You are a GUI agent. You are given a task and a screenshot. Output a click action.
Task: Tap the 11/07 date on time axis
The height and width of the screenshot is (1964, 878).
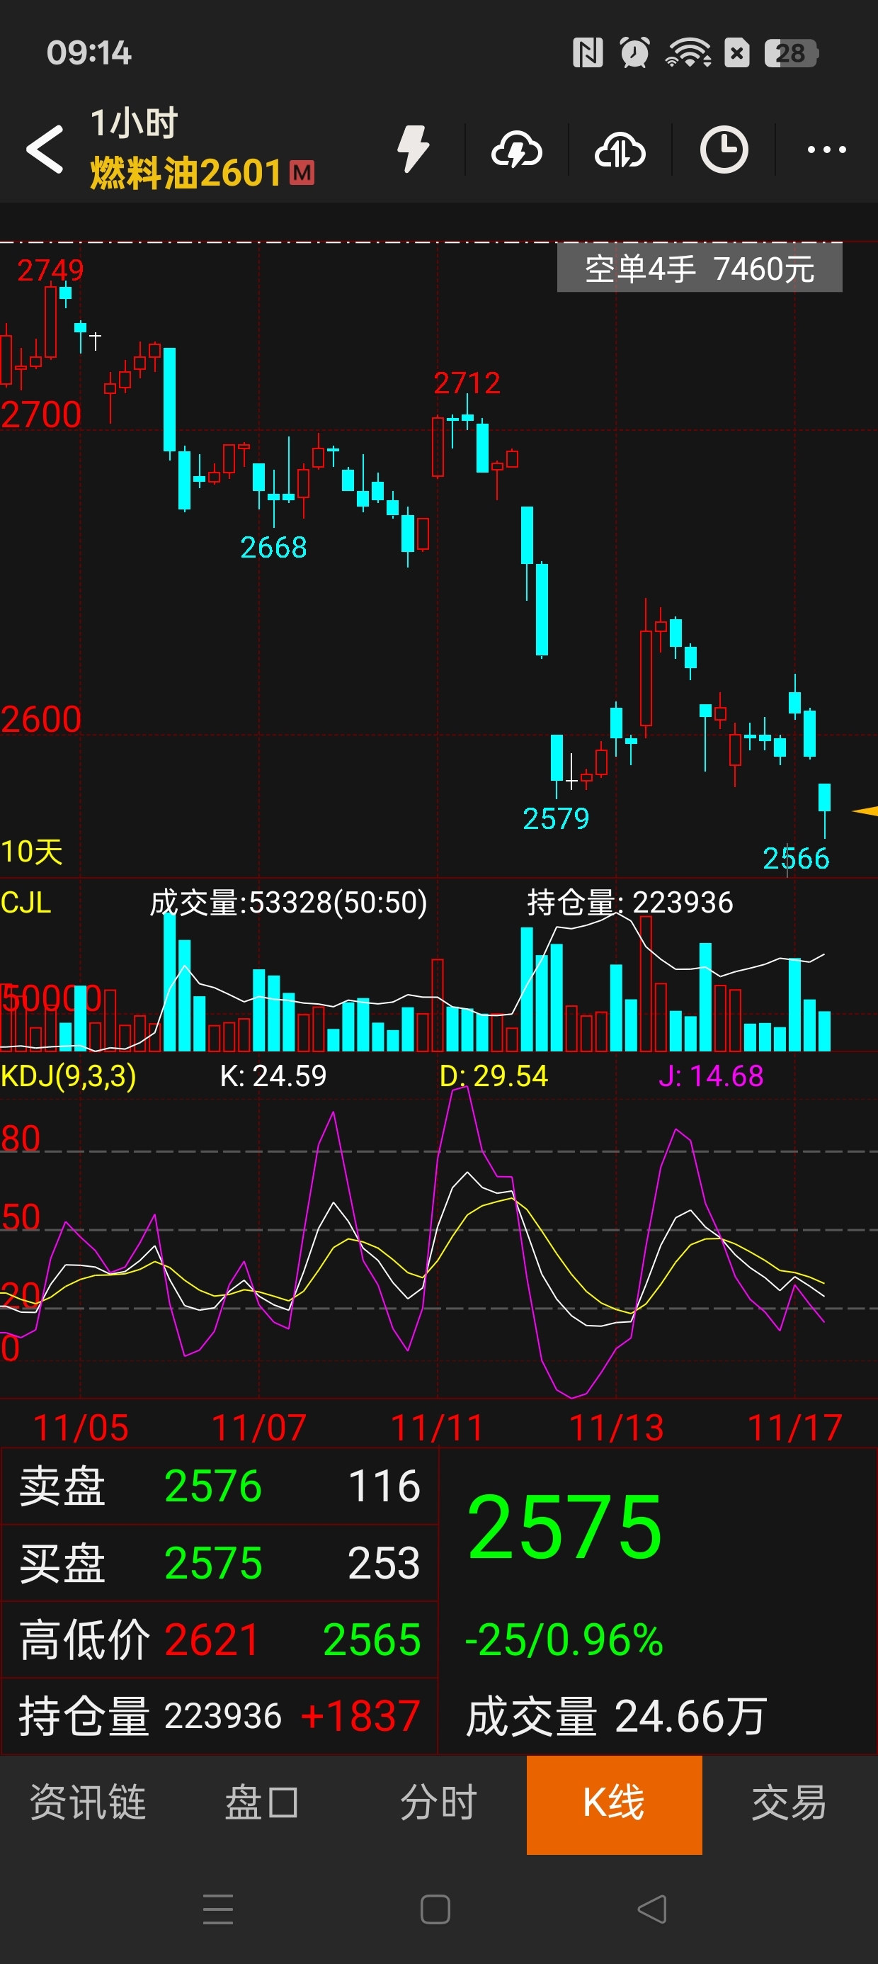(259, 1427)
